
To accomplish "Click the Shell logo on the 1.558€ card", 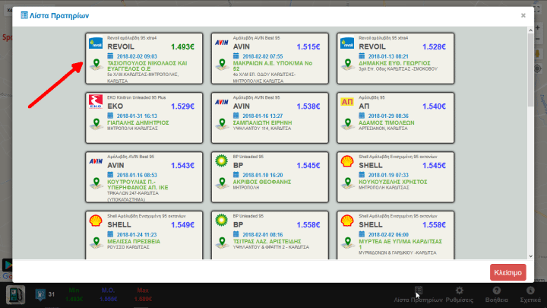I will tap(347, 221).
